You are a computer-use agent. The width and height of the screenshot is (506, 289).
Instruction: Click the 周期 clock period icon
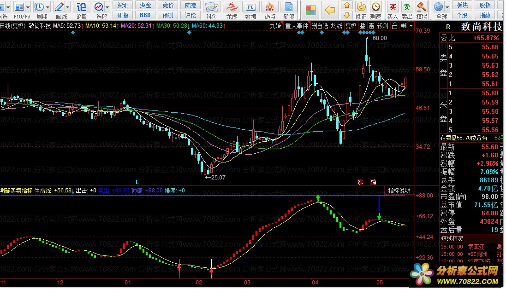(x=39, y=7)
